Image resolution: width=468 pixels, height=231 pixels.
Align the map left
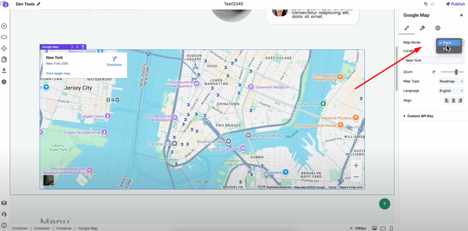(447, 101)
